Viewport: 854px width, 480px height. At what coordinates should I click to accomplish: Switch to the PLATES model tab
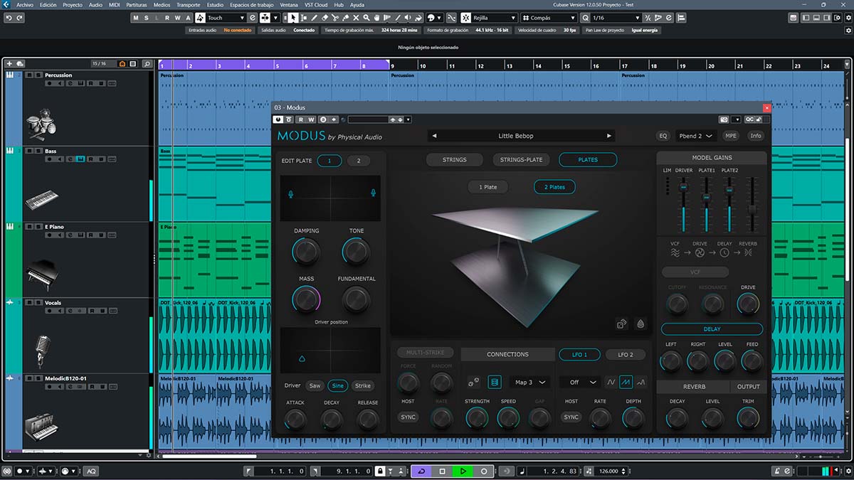pyautogui.click(x=588, y=160)
